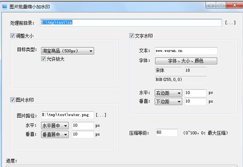Viewport: 243px width, 167px height.
Task: Expand the text watermark 右边距 horizontal dropdown
Action: click(x=168, y=93)
